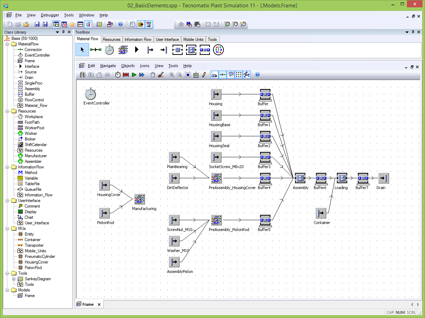425x318 pixels.
Task: Select the Frame object icon in the Toolbox
Action: [x=123, y=50]
